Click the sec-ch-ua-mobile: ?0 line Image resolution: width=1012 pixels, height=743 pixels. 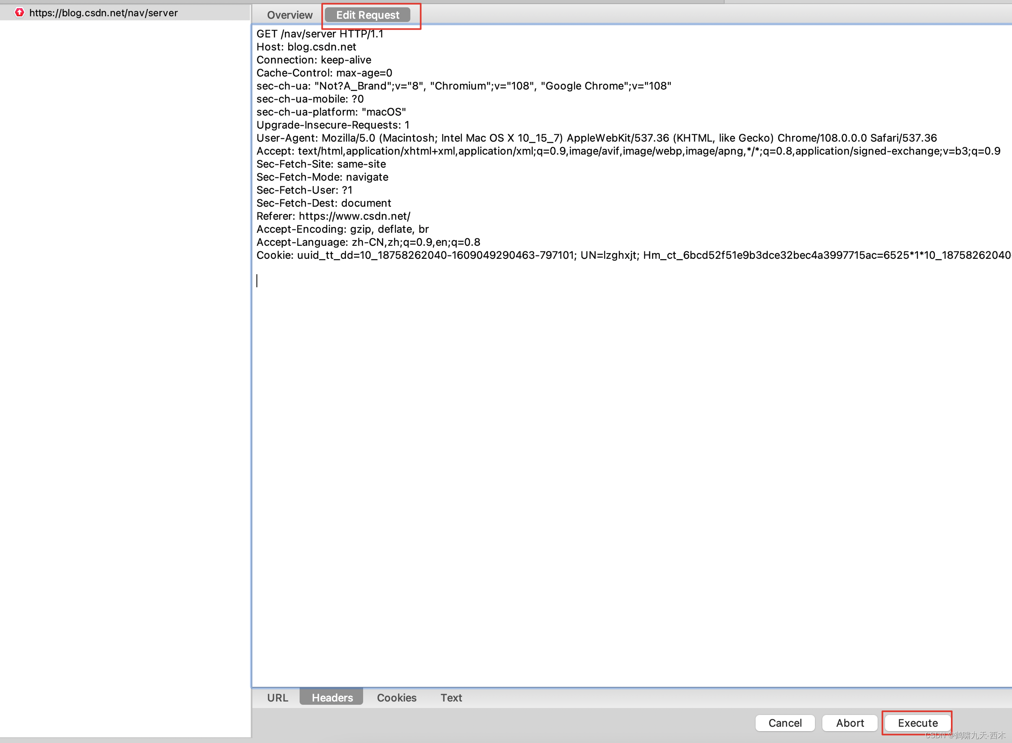[x=310, y=99]
